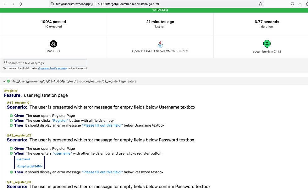
Task: Click the green 10 PASSED status bar
Action: tap(154, 10)
